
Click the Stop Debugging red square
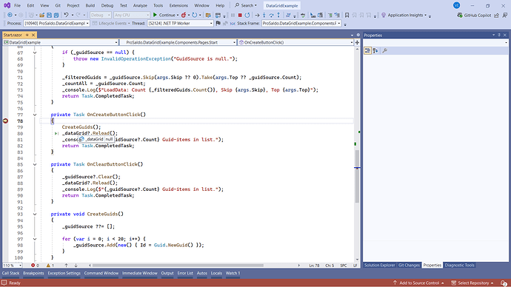(x=240, y=15)
